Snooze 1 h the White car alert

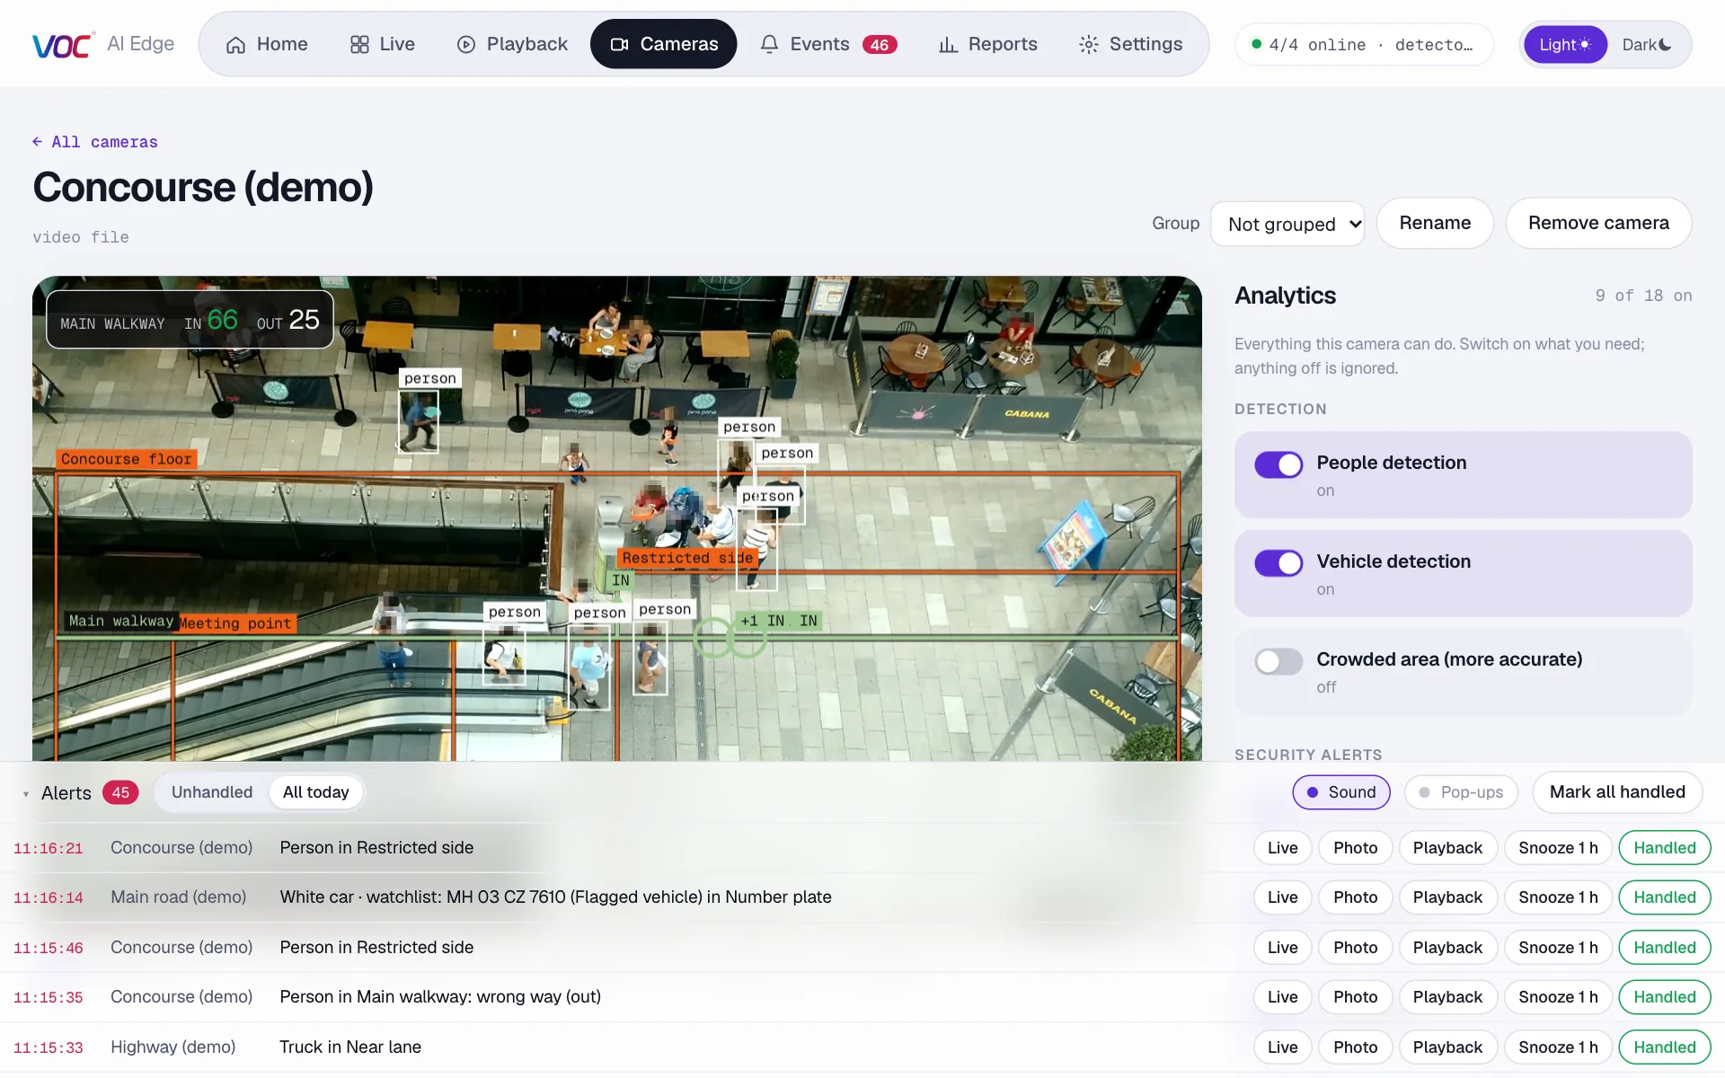coord(1558,897)
